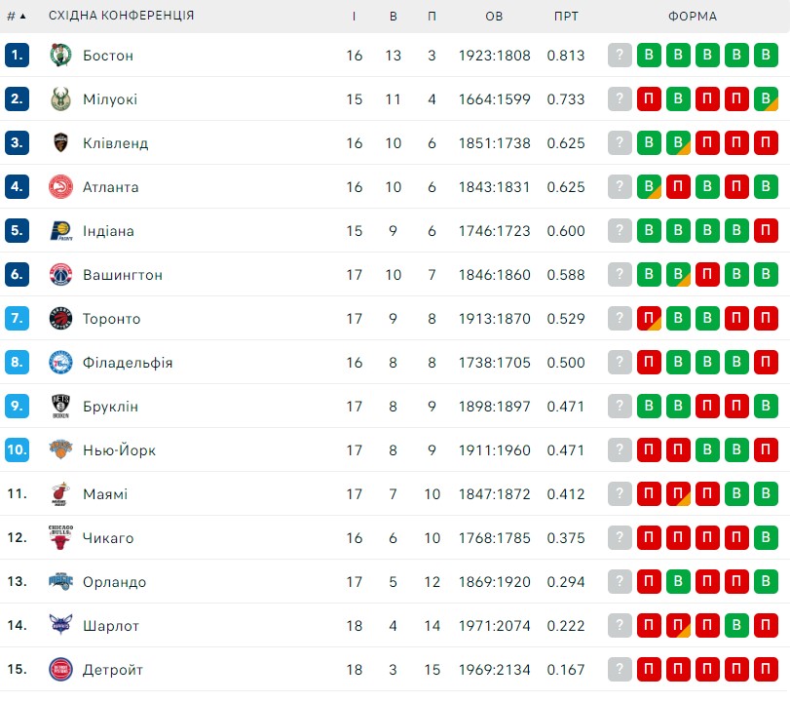Click Boston's upcoming match question mark box
Viewport: 790px width, 702px height.
tap(620, 55)
